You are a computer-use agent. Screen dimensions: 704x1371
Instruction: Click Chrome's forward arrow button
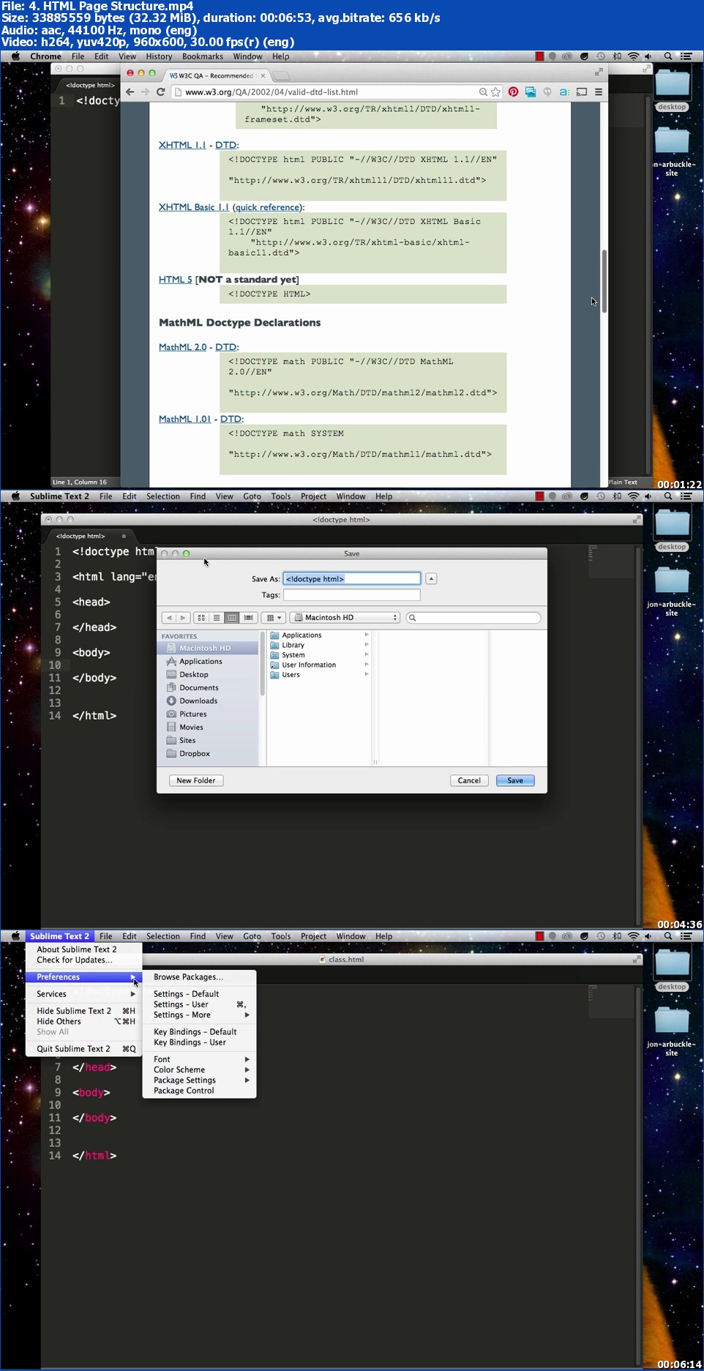tap(145, 92)
